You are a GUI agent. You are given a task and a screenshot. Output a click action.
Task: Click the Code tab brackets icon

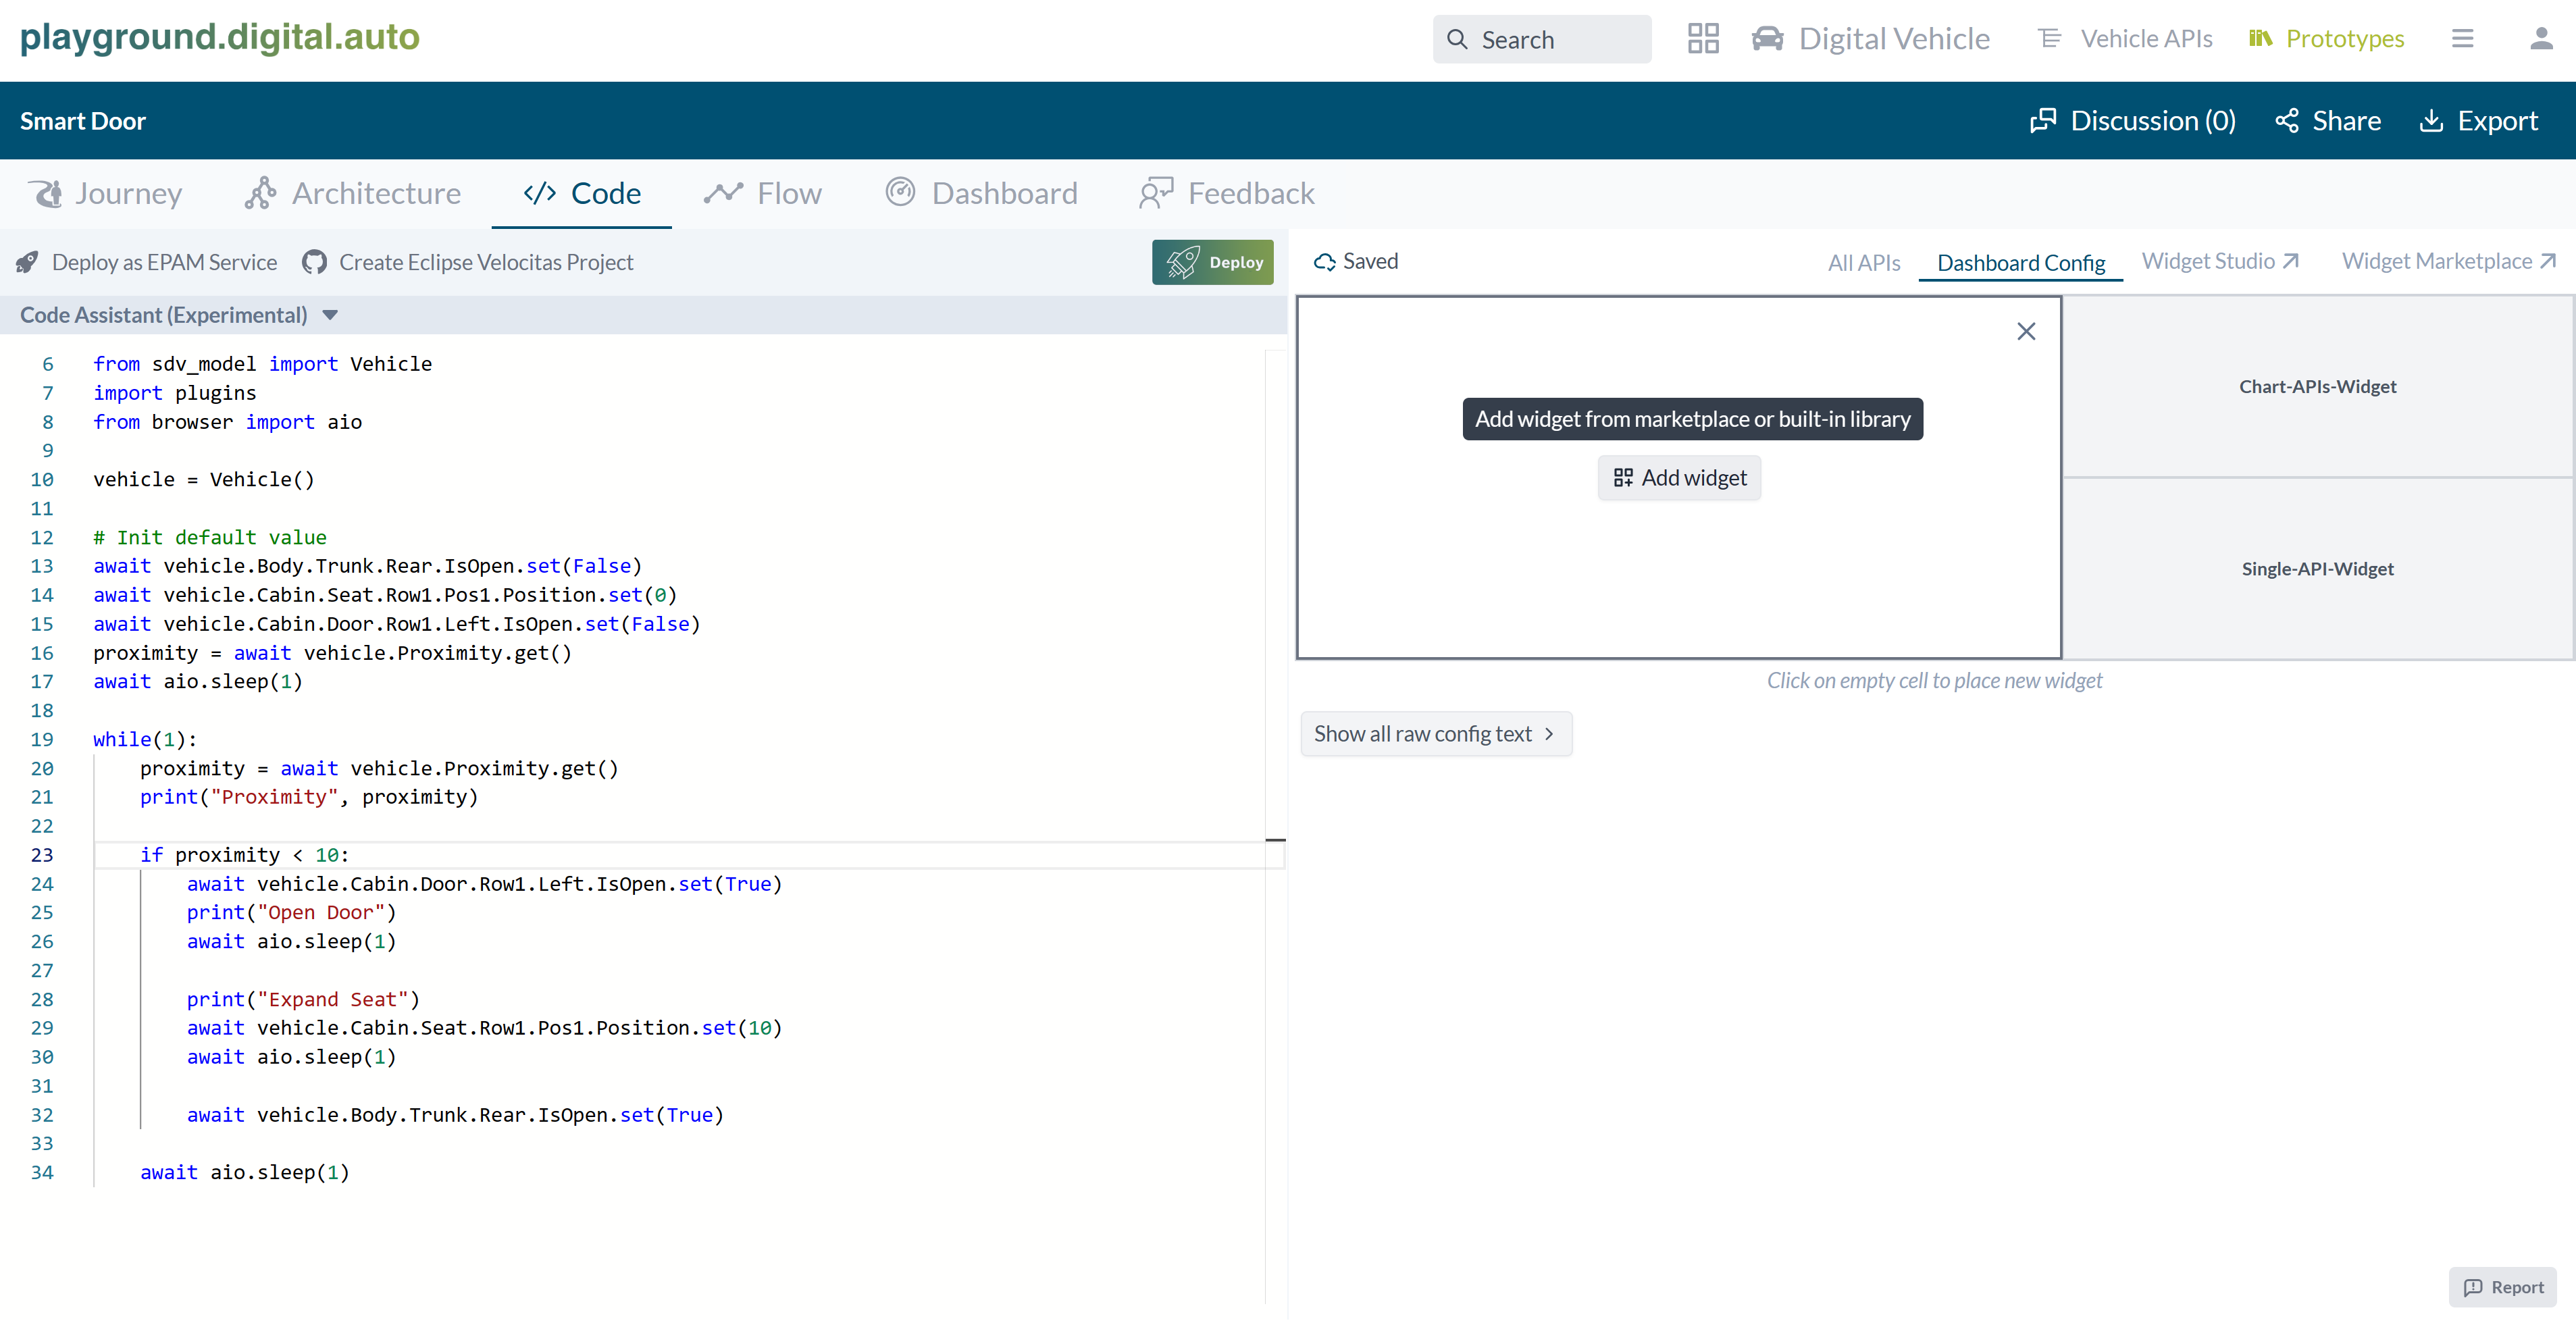[539, 193]
